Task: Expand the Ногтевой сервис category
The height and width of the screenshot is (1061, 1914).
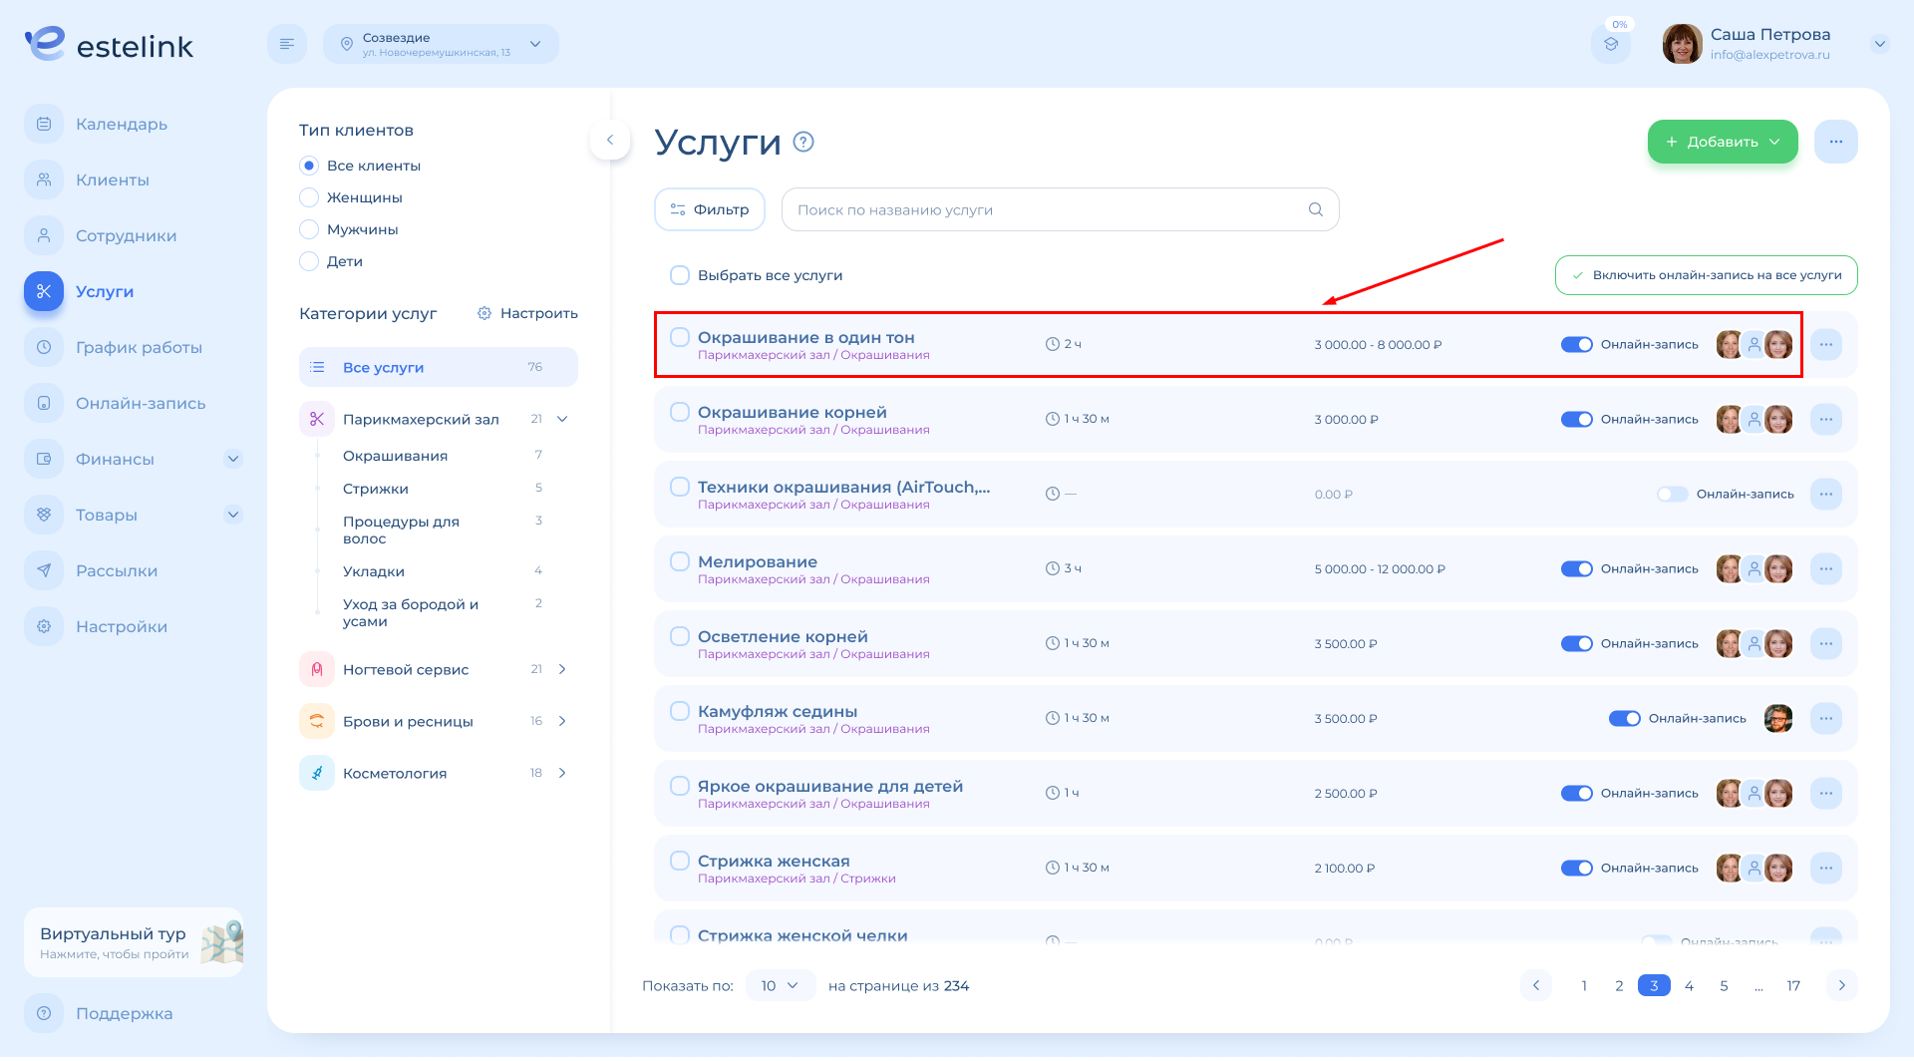Action: tap(562, 669)
